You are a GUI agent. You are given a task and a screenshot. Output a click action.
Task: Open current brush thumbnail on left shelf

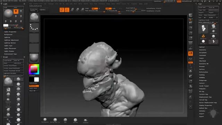pos(34,17)
